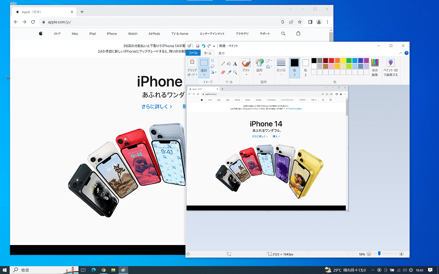Open the iPad menu on Apple's site
Viewport: 439px width, 274px height.
pyautogui.click(x=92, y=33)
